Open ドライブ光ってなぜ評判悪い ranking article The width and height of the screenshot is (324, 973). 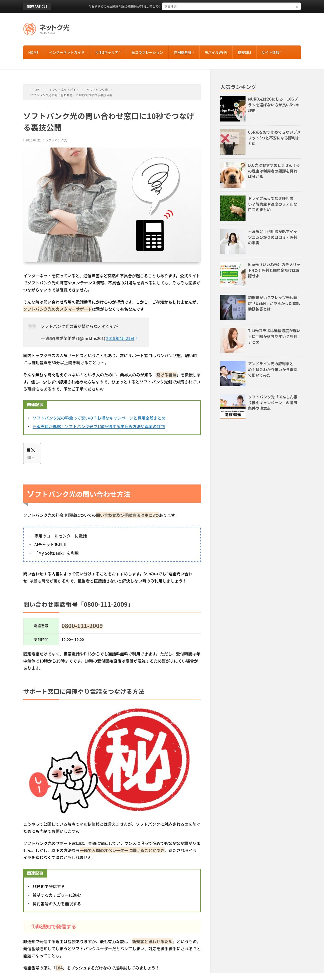(x=274, y=204)
